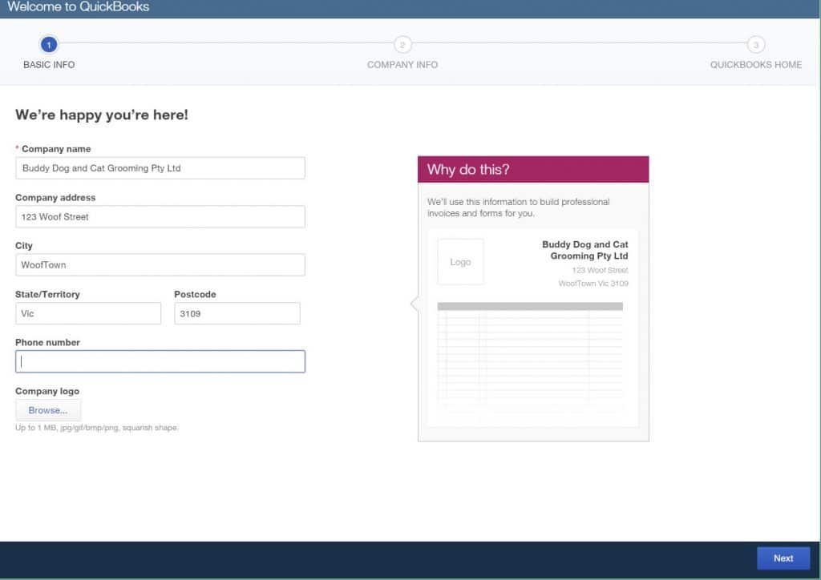Viewport: 821px width, 580px height.
Task: Click the 'Welcome to QuickBooks' title text
Action: tap(78, 6)
